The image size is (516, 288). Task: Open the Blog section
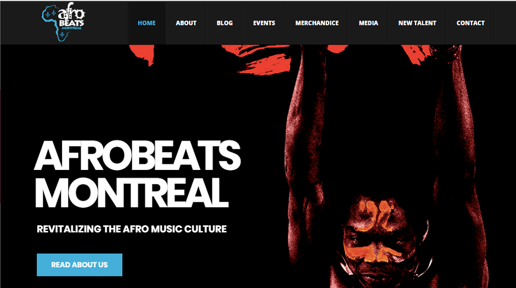click(224, 23)
